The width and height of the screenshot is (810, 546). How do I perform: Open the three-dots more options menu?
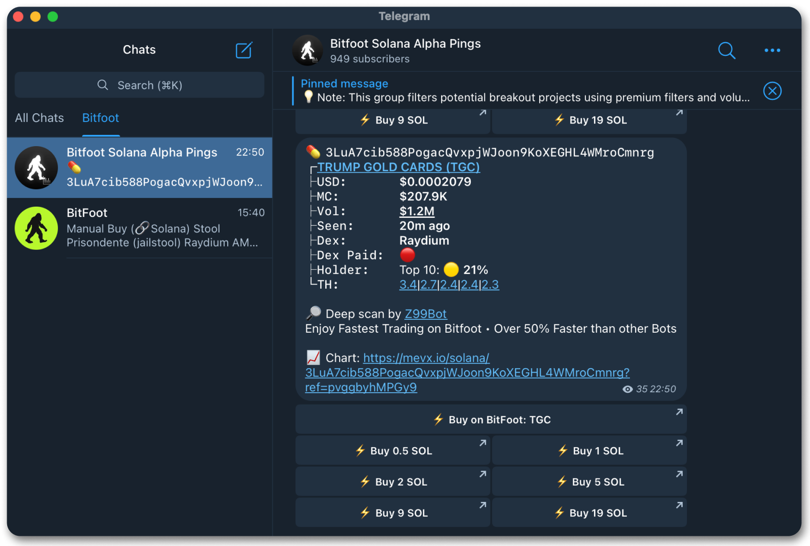click(x=772, y=50)
